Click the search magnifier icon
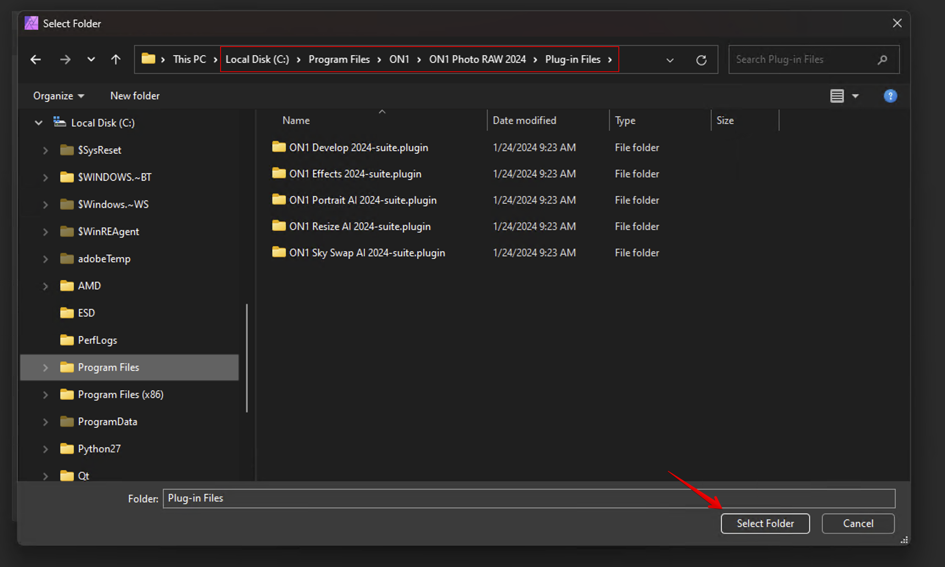The width and height of the screenshot is (945, 567). tap(883, 60)
